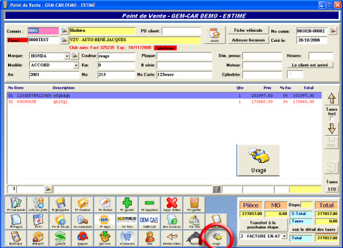The height and width of the screenshot is (248, 343).
Task: Open the activities calendar icon near PO client
Action: 214,34
